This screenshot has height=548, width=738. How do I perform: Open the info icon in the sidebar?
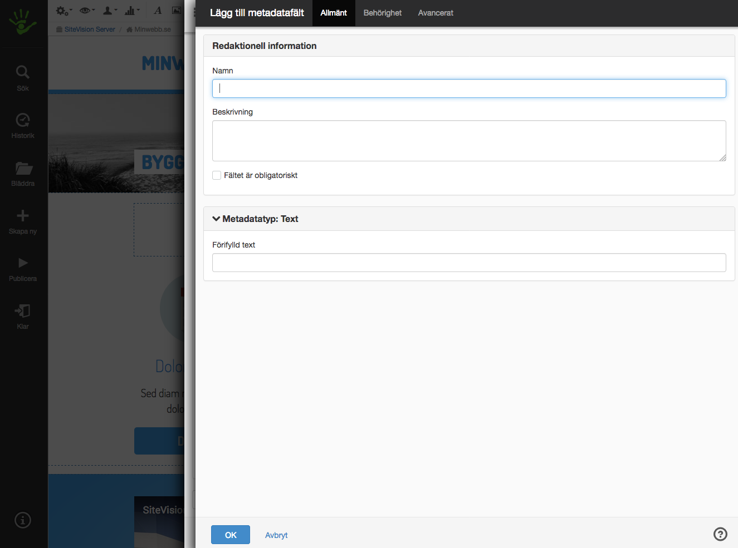click(x=23, y=520)
